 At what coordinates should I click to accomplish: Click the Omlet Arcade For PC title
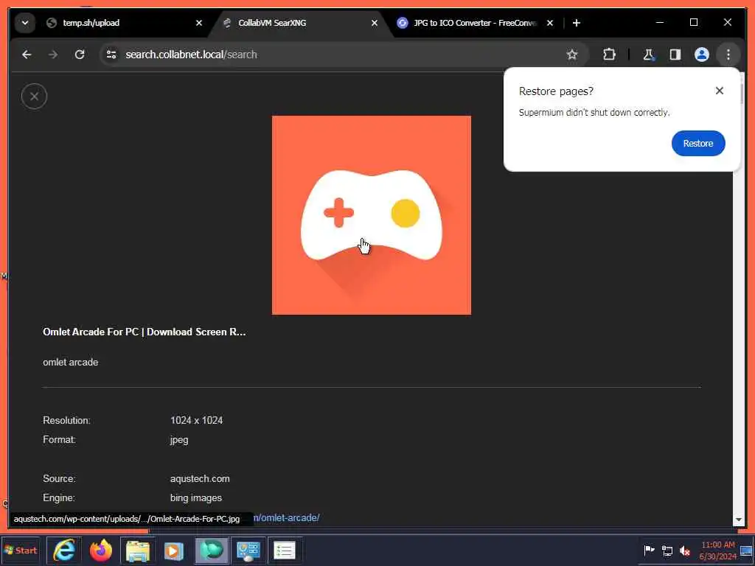coord(144,332)
